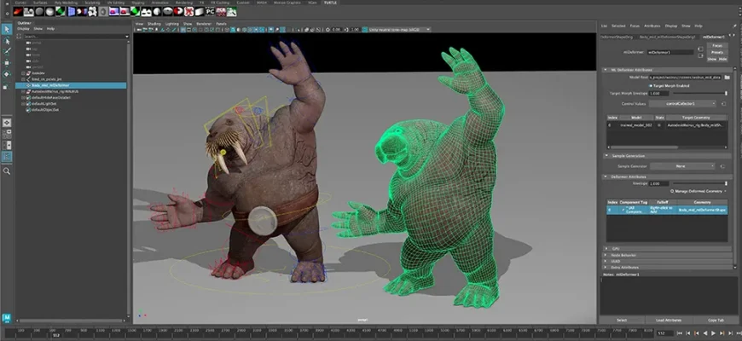Select the arrow Select tool in toolbox

coord(7,29)
